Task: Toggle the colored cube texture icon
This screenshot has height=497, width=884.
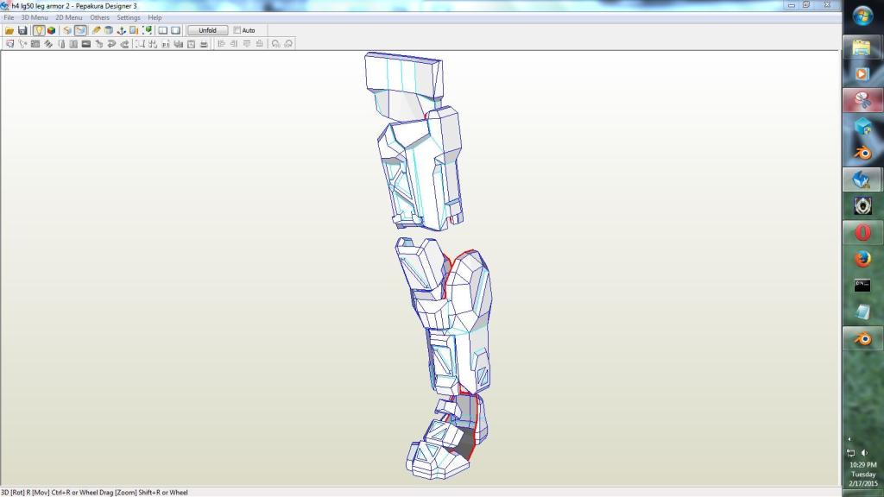Action: point(51,30)
